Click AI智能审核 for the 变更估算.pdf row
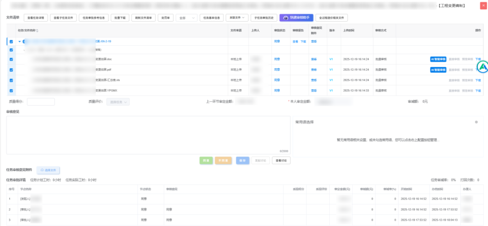This screenshot has width=488, height=226. tap(438, 70)
